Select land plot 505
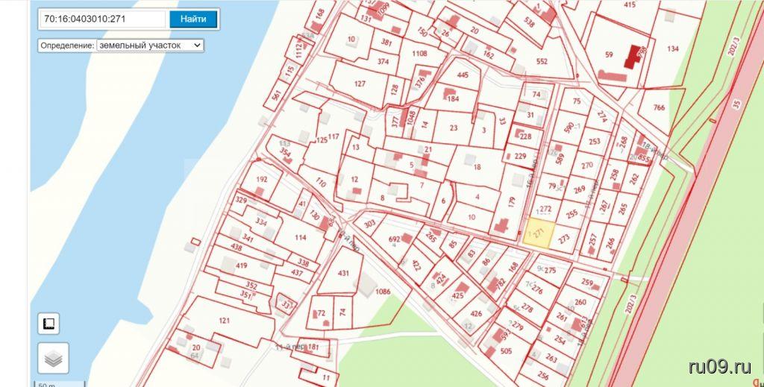 point(506,351)
